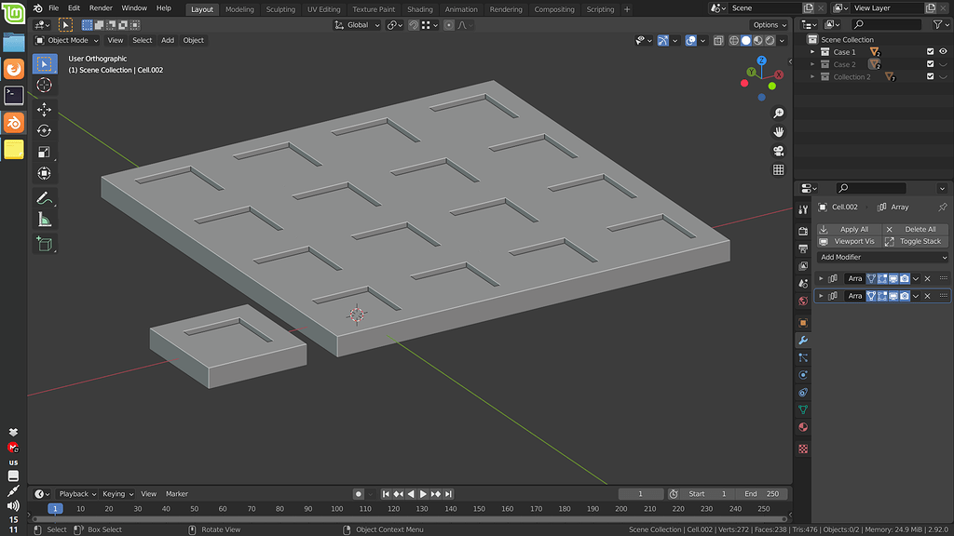
Task: Switch to camera view icon
Action: click(778, 151)
